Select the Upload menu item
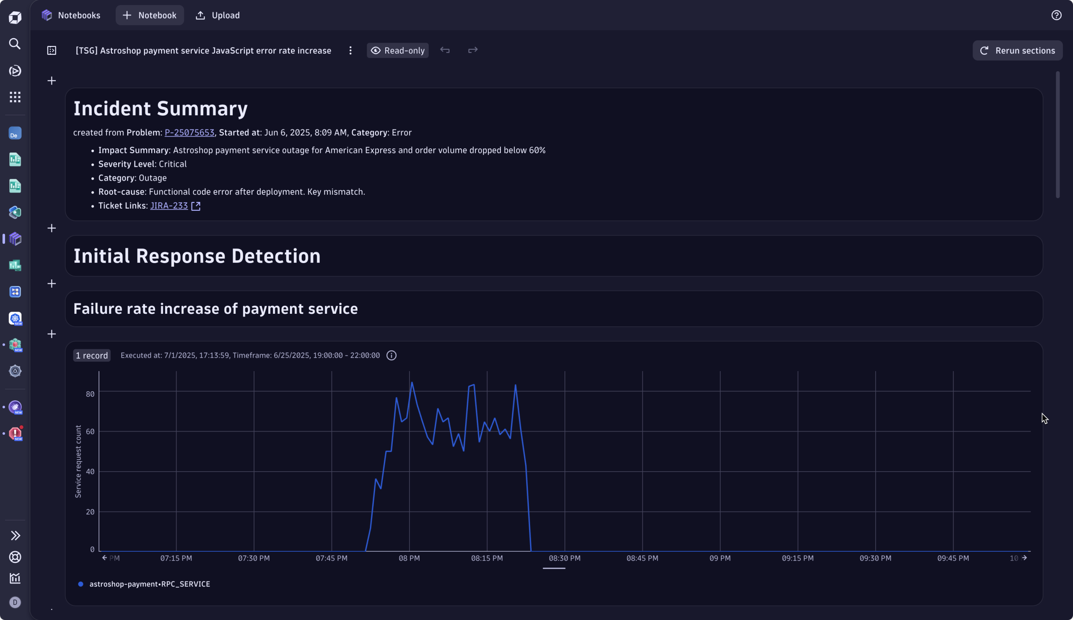The image size is (1073, 620). coord(217,15)
